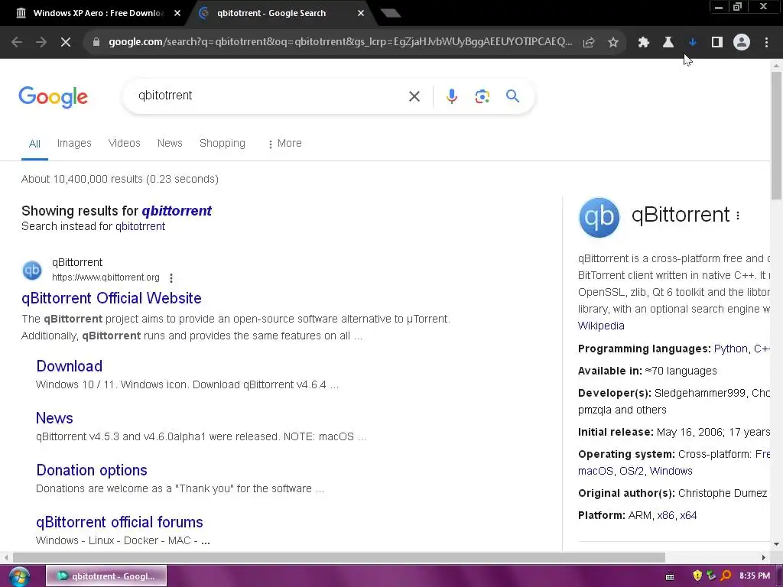783x587 pixels.
Task: Click the Windows operating system link
Action: (x=671, y=471)
